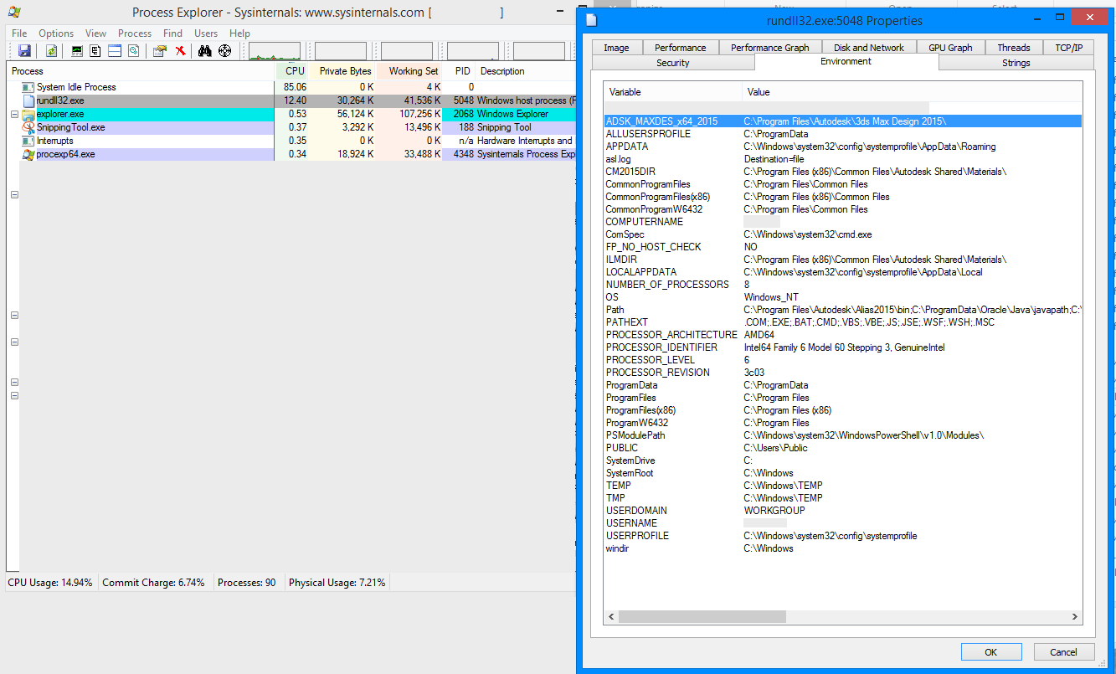Open the Options menu
This screenshot has width=1116, height=674.
click(55, 33)
